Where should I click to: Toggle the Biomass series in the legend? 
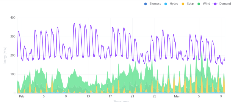152,4
